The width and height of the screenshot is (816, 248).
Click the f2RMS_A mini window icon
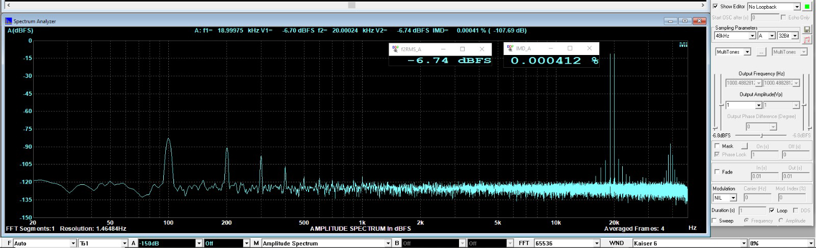pyautogui.click(x=395, y=49)
